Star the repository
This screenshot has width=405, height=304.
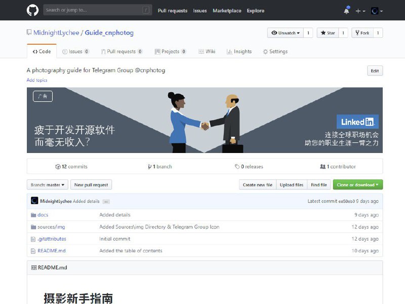click(328, 33)
